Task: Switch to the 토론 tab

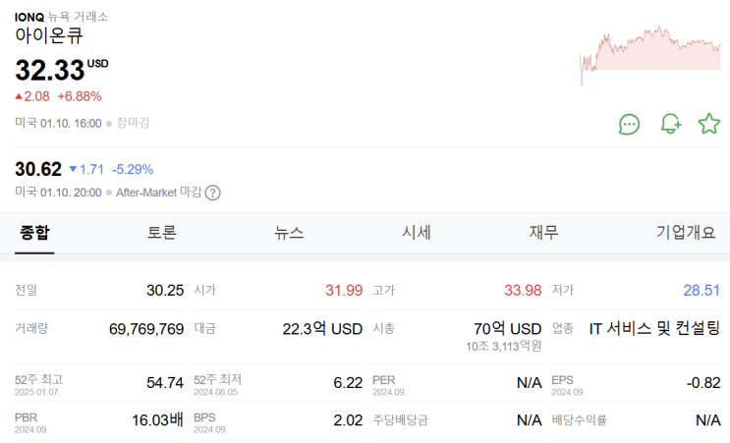Action: tap(162, 233)
